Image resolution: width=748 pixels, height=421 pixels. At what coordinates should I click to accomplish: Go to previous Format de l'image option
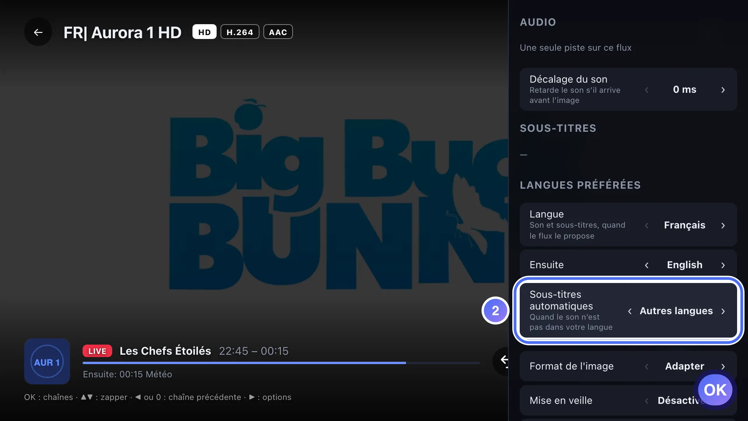[647, 366]
